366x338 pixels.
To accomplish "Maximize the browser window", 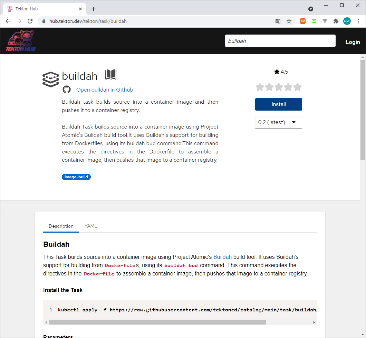I will point(342,5).
